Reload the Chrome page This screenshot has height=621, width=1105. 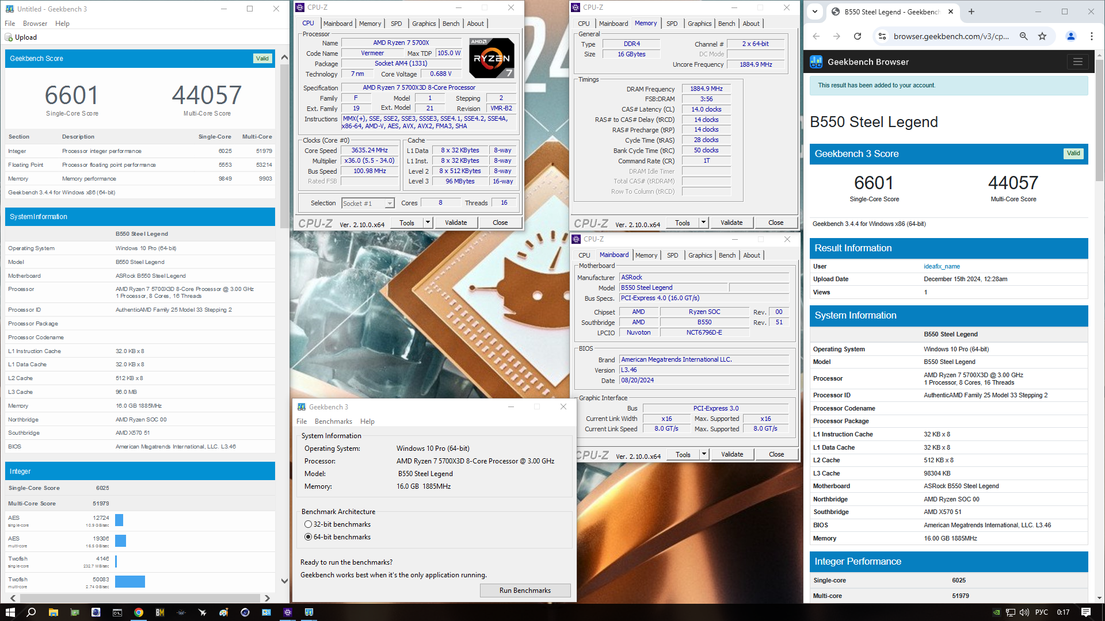pos(858,36)
